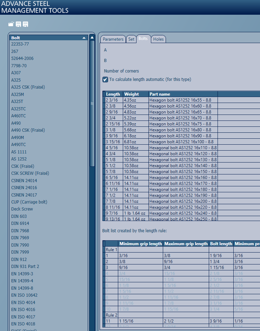Click the bolt list scrollbar up arrow
This screenshot has width=260, height=331.
pyautogui.click(x=92, y=37)
